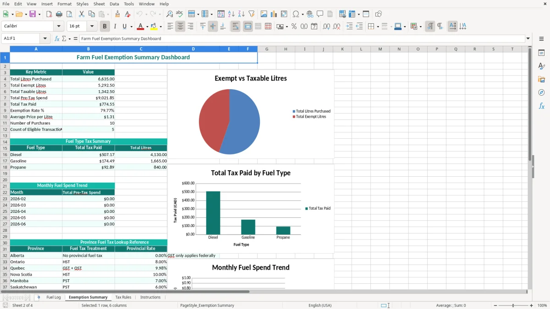Activate Clone Formatting paintbrush
The image size is (550, 309).
pos(118,14)
